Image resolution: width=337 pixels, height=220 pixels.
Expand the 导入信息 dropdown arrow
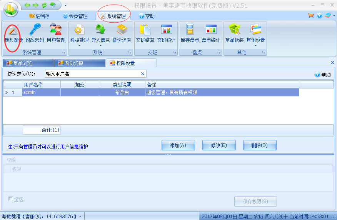pos(100,45)
